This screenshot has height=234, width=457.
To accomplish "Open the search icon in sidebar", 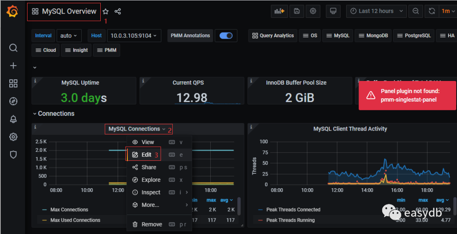I will click(x=13, y=47).
